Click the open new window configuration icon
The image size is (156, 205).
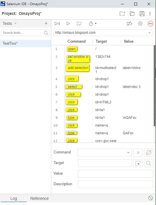[x=149, y=152]
